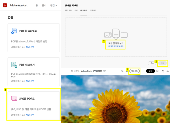The image size is (170, 123).
Task: Select the JPG를 PDF로 card title
Action: 27,99
